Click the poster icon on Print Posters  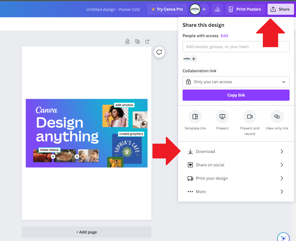[x=231, y=9]
